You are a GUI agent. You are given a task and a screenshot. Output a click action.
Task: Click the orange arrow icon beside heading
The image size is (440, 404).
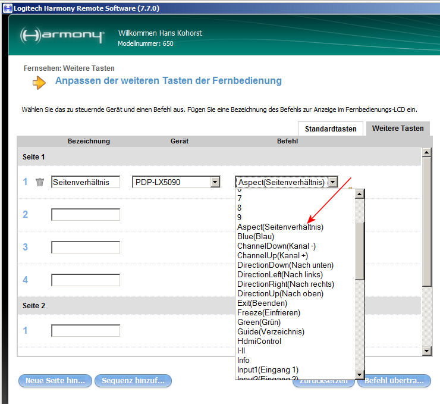coord(39,83)
